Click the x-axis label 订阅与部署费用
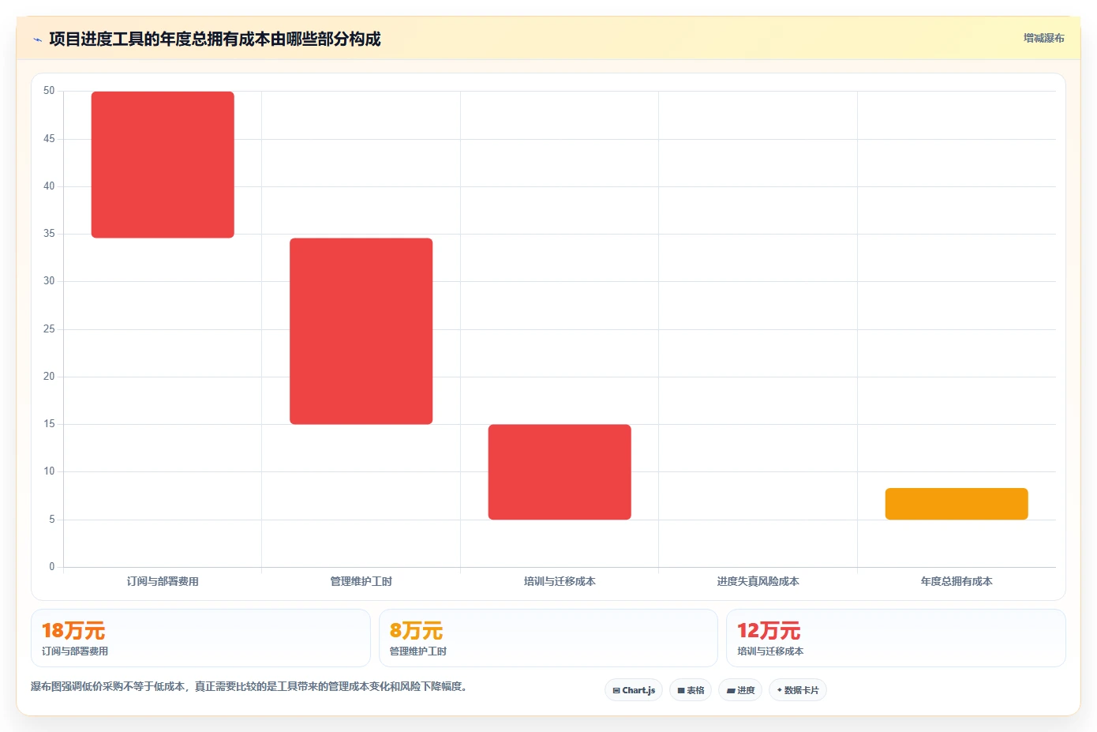The width and height of the screenshot is (1097, 732). click(163, 581)
